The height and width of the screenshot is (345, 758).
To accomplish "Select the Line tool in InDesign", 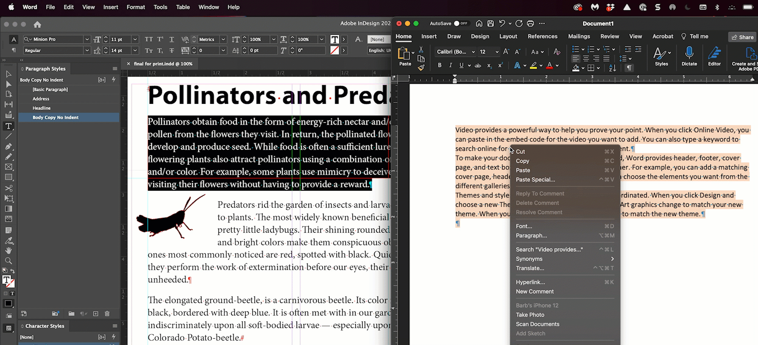I will pyautogui.click(x=8, y=136).
